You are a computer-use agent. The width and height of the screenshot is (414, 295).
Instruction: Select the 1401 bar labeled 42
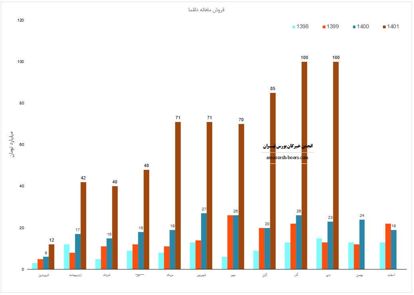coord(83,226)
